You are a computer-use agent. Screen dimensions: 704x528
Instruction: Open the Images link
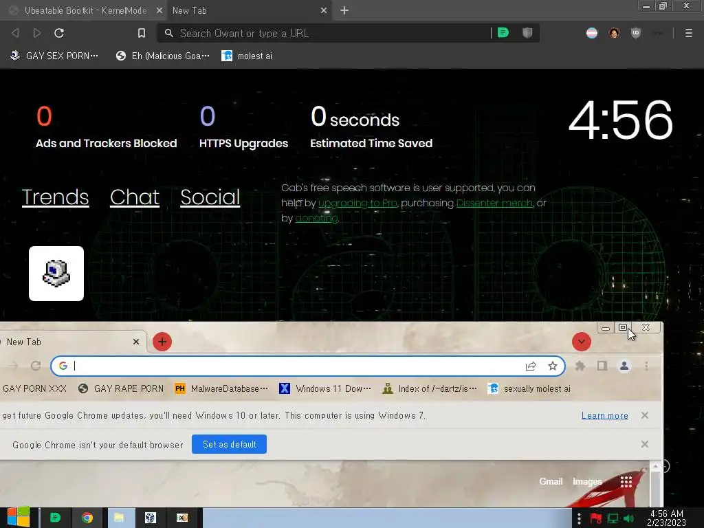587,482
